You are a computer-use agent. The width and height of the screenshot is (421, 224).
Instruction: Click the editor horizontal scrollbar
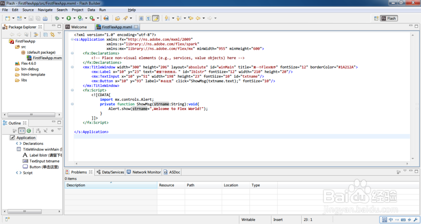(x=242, y=163)
